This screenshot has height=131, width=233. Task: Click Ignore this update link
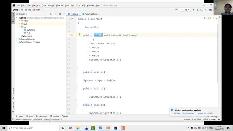(205, 113)
